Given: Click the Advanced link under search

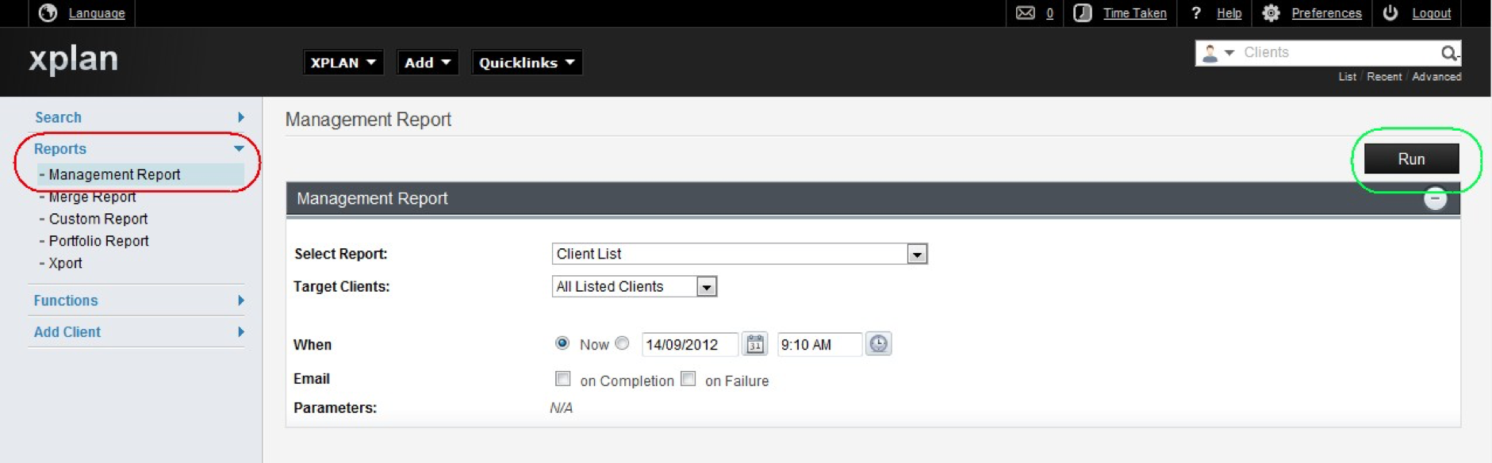Looking at the screenshot, I should point(1436,77).
